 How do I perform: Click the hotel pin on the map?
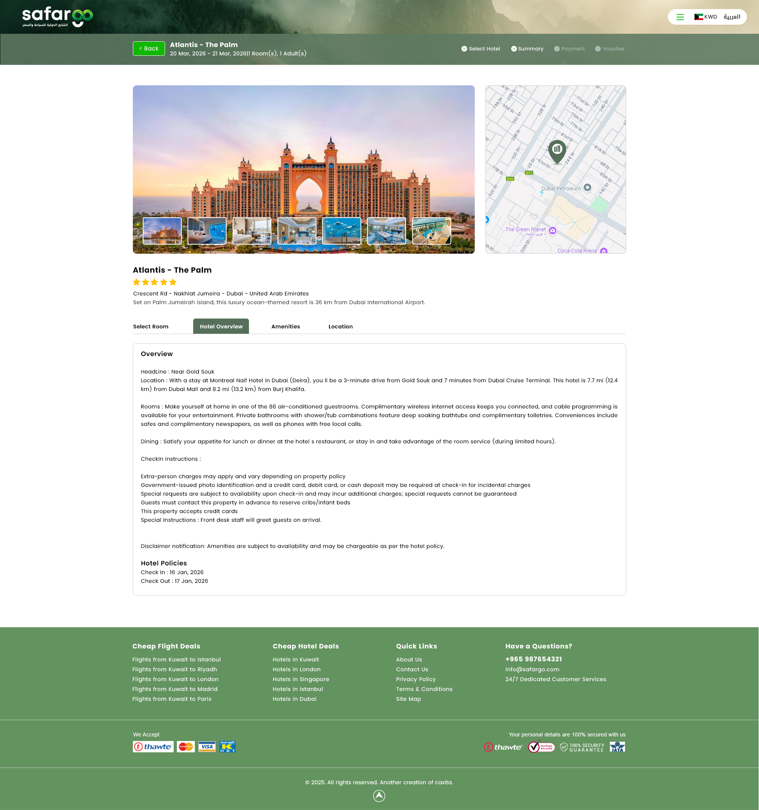(x=557, y=151)
